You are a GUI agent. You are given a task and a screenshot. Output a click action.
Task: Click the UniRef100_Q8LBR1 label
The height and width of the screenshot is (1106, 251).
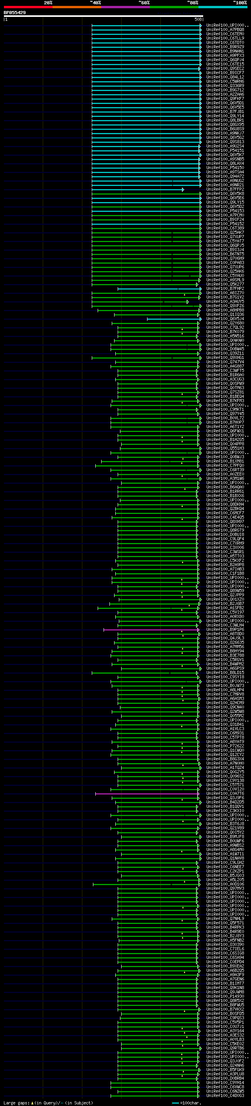point(225,120)
